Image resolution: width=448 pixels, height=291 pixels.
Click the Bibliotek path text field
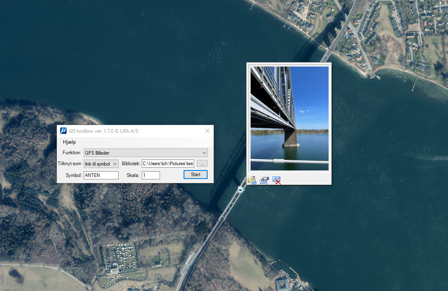pyautogui.click(x=167, y=164)
